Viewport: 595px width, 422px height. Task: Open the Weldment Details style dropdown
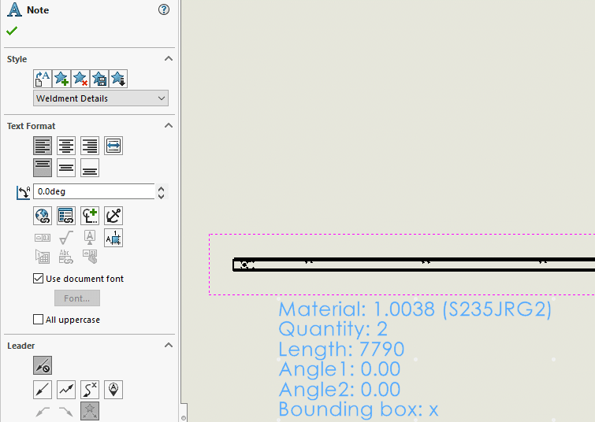pyautogui.click(x=101, y=98)
